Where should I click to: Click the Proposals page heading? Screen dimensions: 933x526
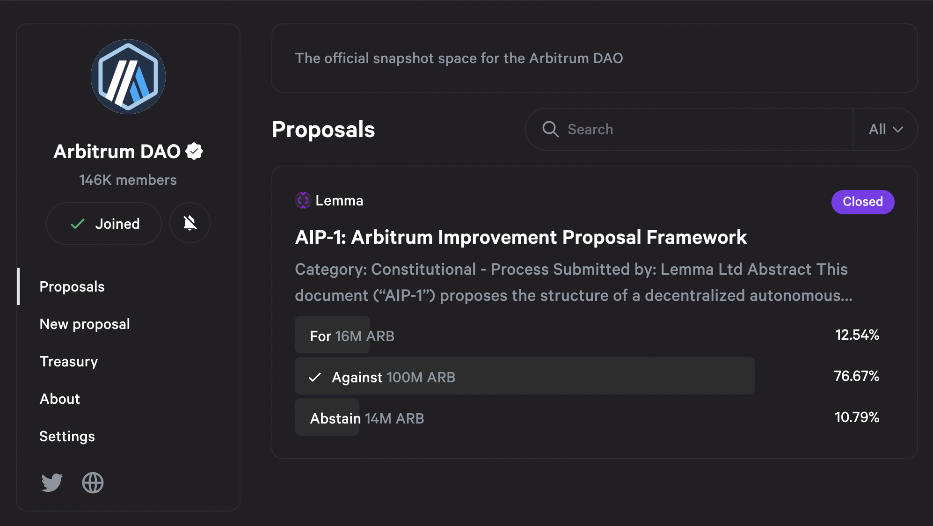323,130
